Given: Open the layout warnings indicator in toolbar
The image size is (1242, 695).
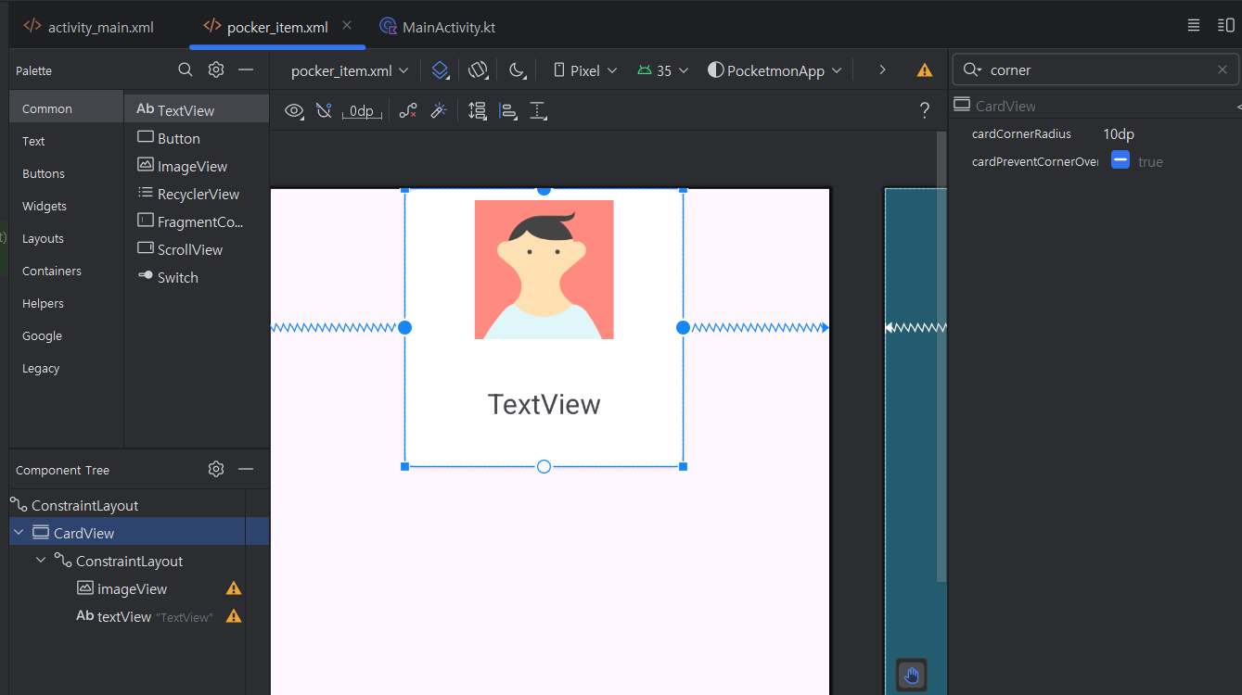Looking at the screenshot, I should (x=925, y=69).
